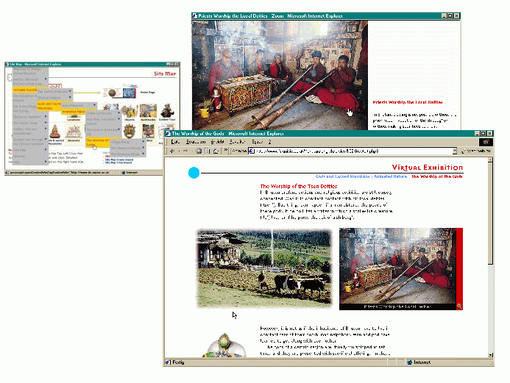The image size is (510, 383).
Task: Click the cyan circle on the Virtual Exhibition page
Action: pyautogui.click(x=194, y=173)
